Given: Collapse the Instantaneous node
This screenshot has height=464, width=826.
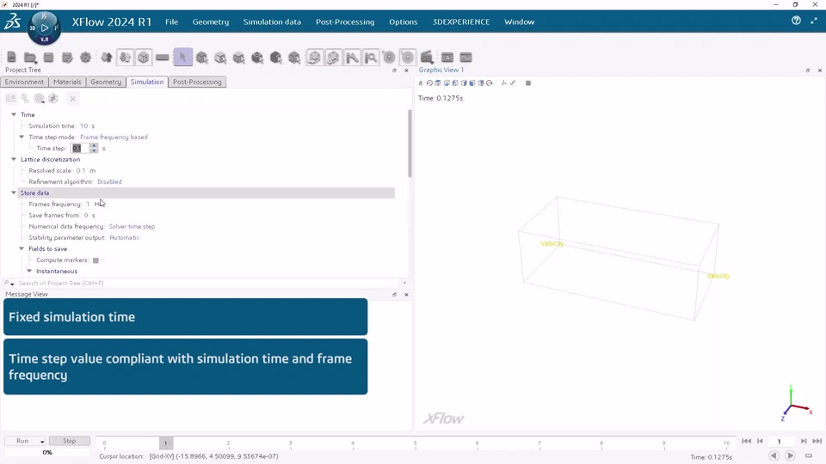Looking at the screenshot, I should (x=29, y=272).
